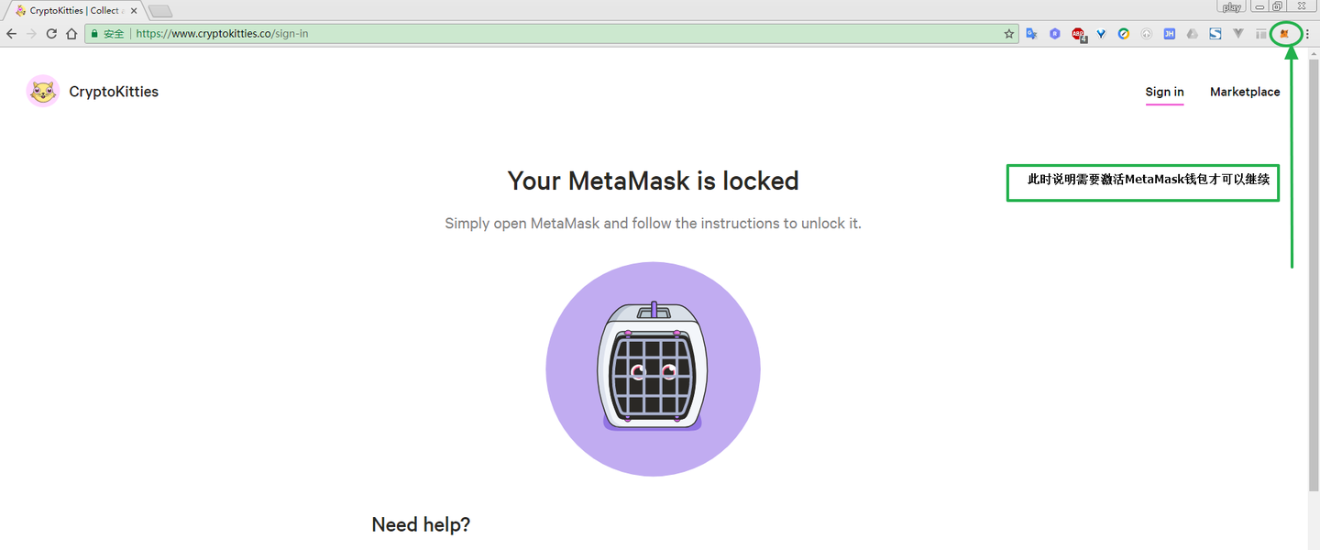Viewport: 1320px width, 550px height.
Task: Click the browser back arrow
Action: pyautogui.click(x=11, y=34)
